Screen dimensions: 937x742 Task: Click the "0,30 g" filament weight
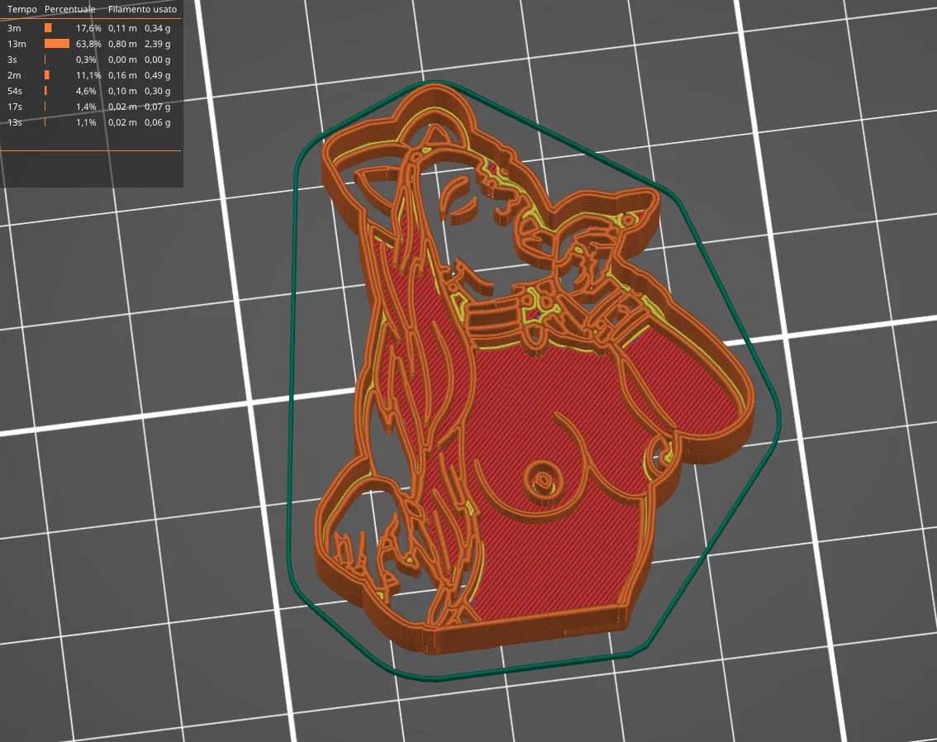158,91
